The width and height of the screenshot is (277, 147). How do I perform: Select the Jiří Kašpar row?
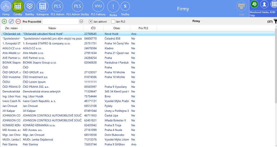click(138, 111)
